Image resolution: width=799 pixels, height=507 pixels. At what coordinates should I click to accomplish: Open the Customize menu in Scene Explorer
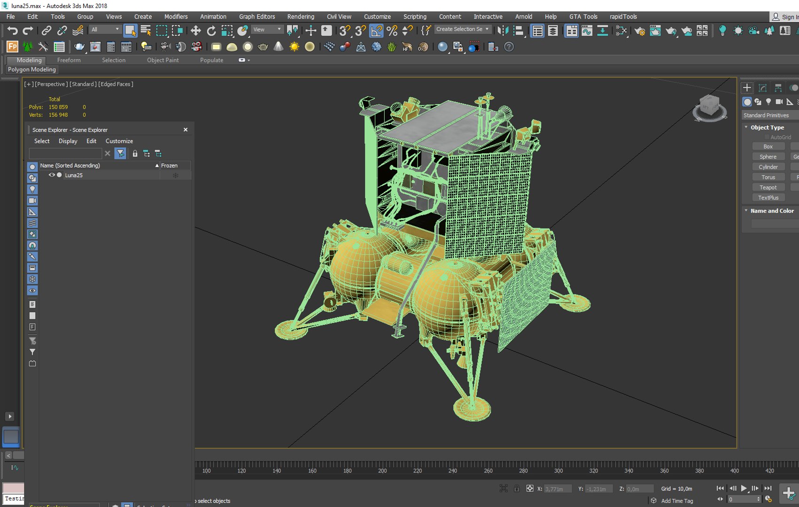(119, 141)
